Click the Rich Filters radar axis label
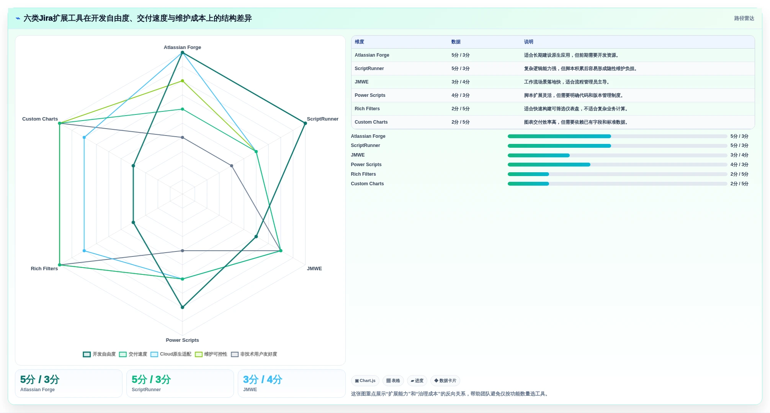 [44, 269]
